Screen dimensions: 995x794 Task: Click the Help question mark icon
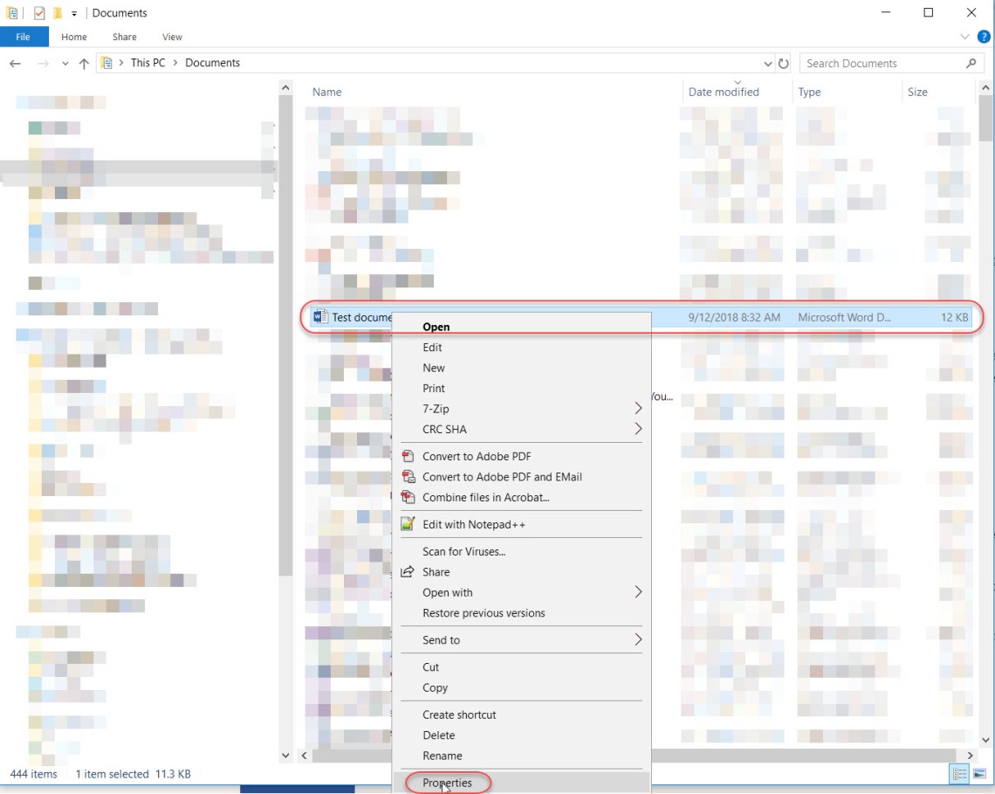tap(983, 37)
